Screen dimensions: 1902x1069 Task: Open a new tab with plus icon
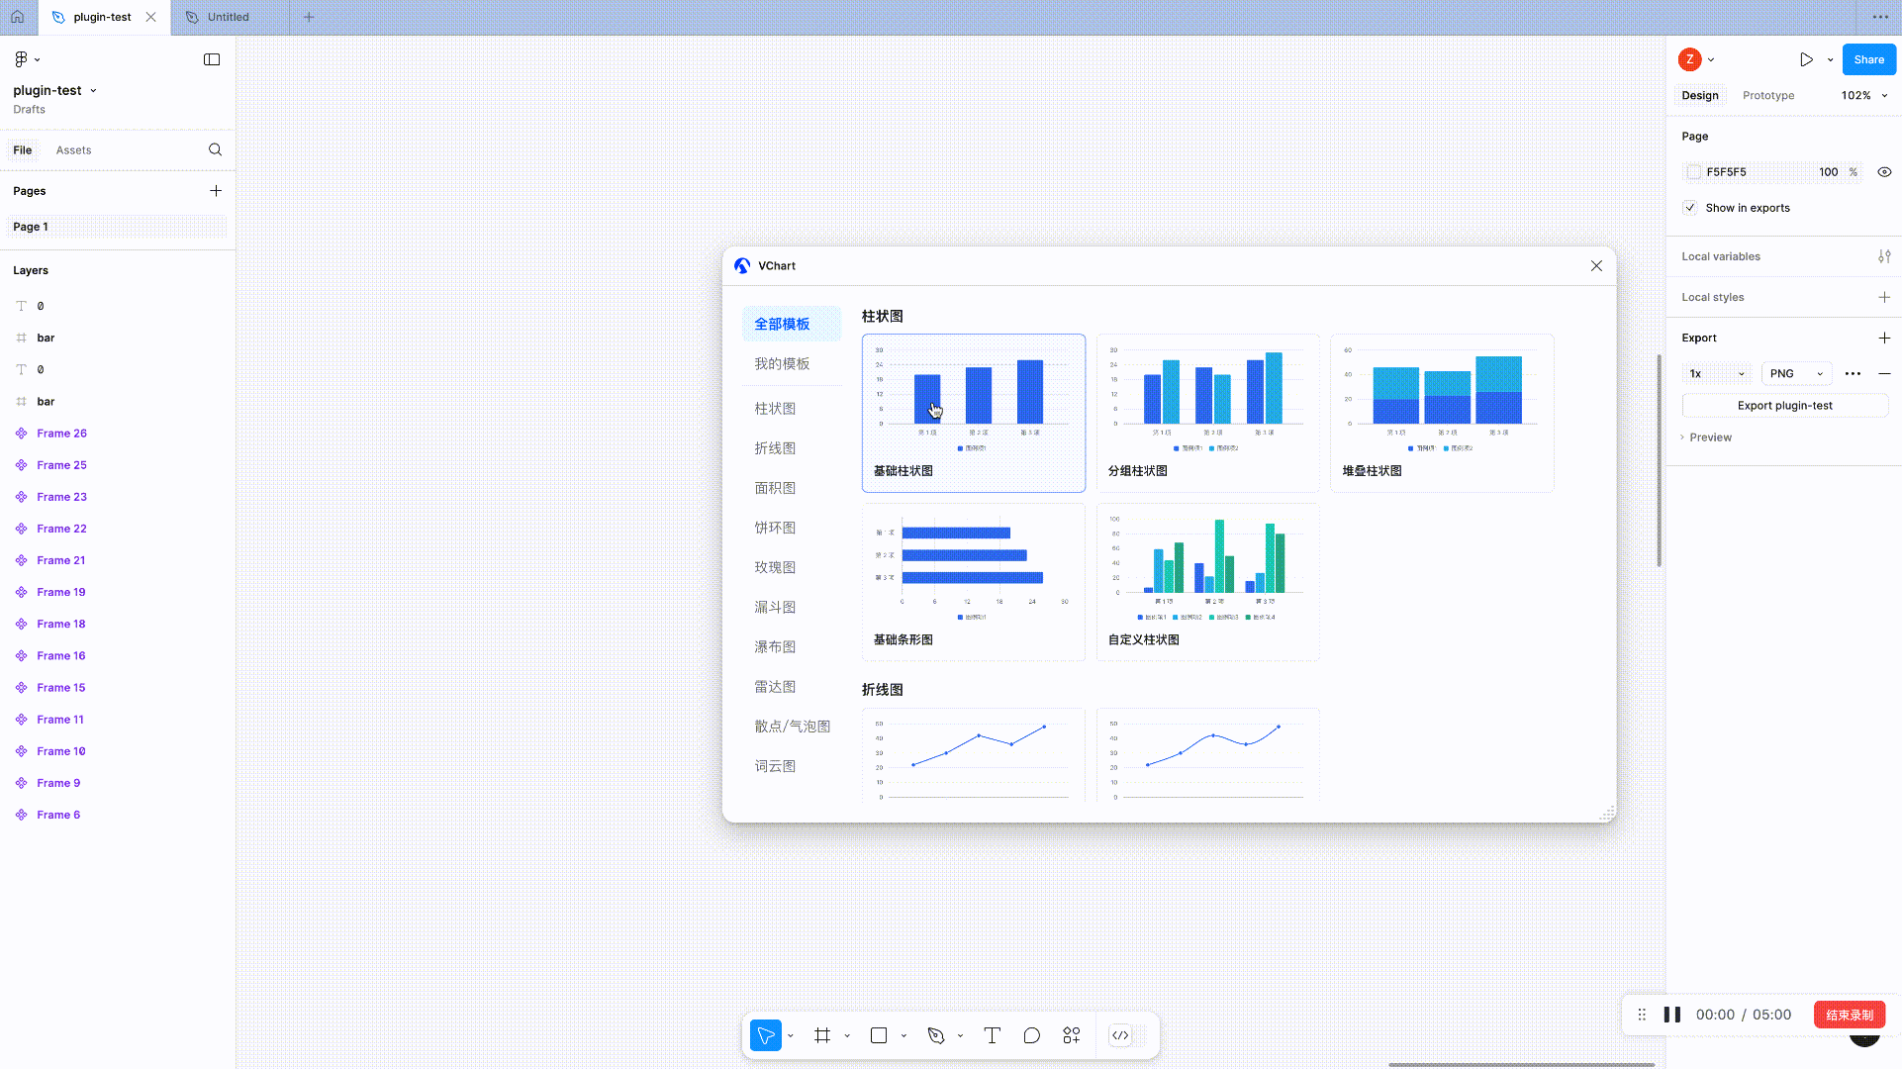coord(309,17)
